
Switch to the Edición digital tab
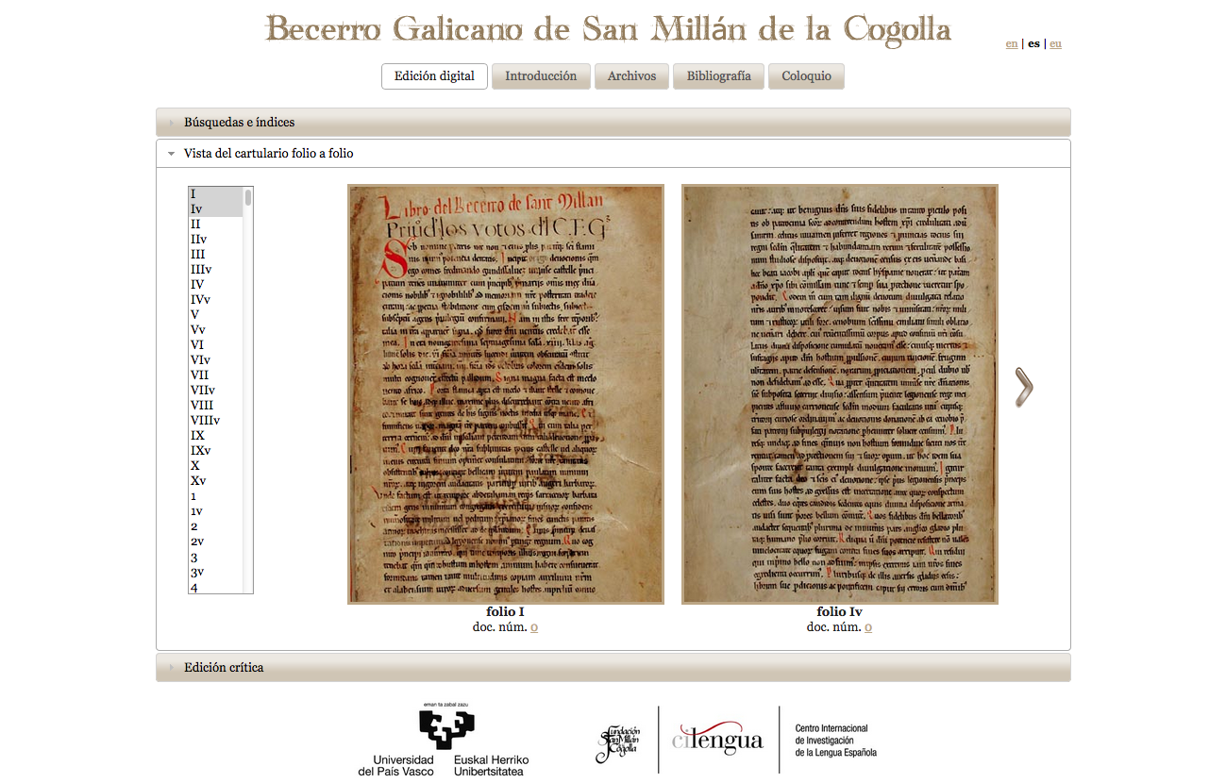point(434,76)
